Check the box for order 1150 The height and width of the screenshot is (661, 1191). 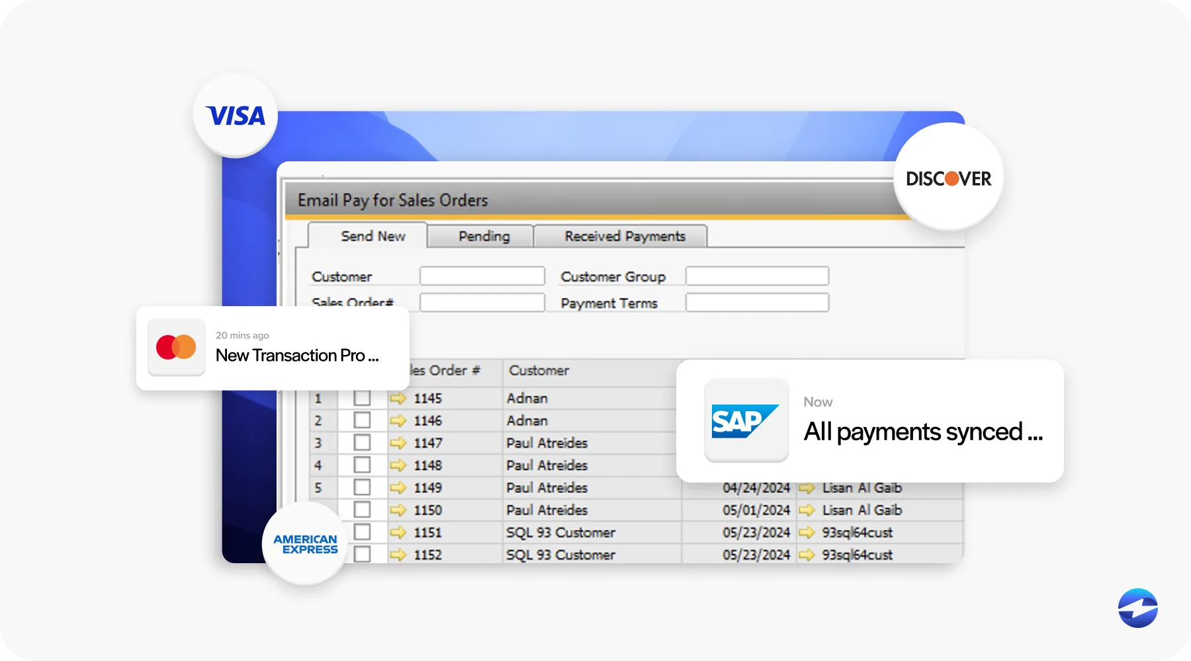click(362, 510)
